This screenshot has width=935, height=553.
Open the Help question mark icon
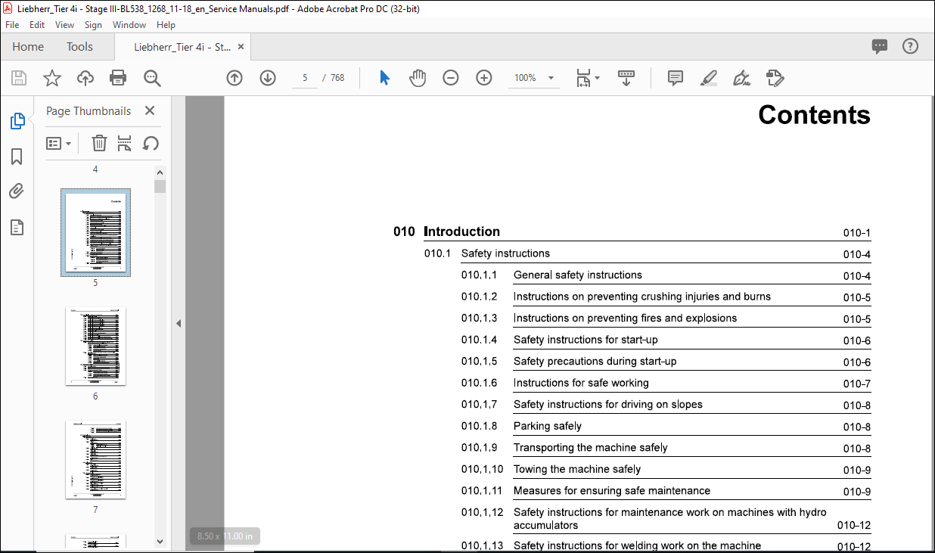(x=910, y=46)
